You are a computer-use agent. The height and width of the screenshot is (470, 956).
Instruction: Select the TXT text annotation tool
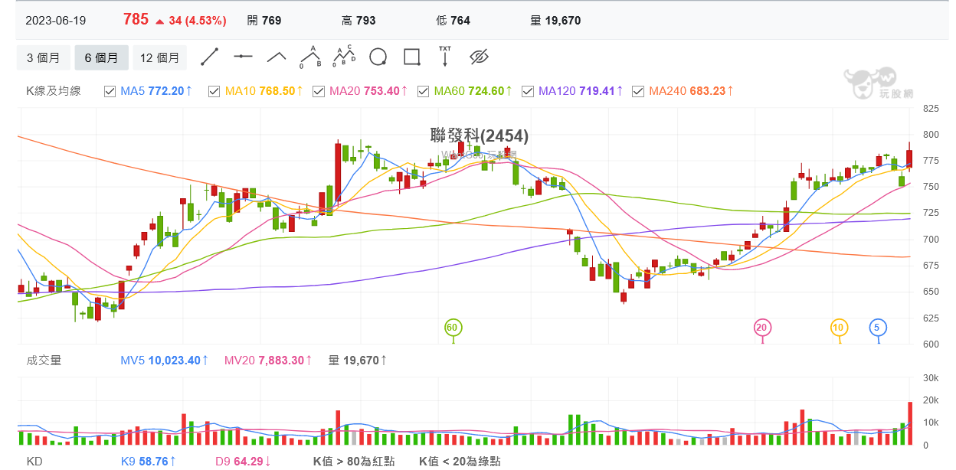[445, 57]
